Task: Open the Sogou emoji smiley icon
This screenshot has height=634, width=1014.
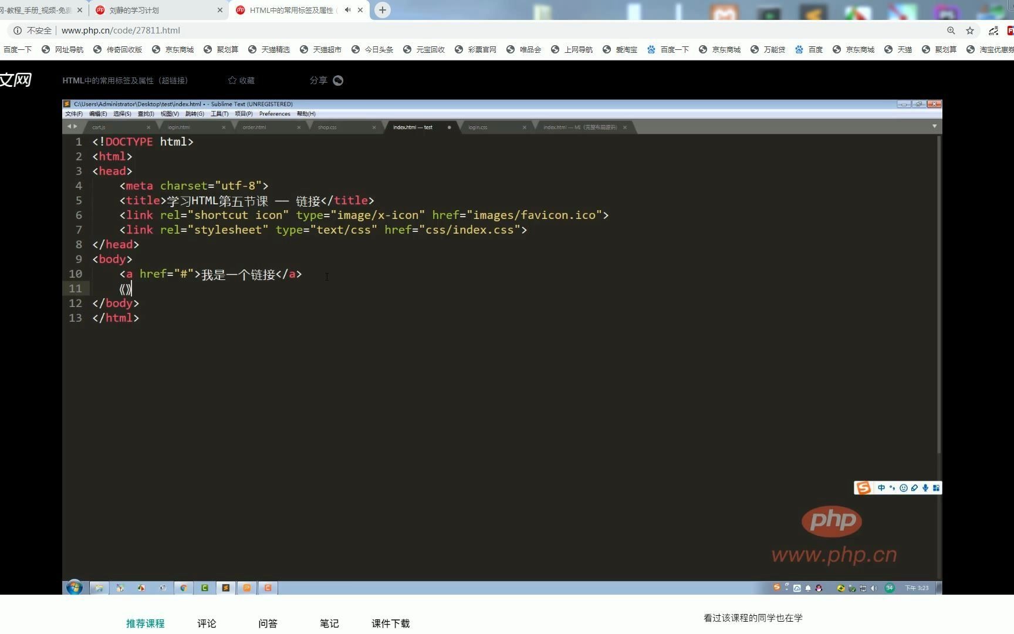Action: 903,488
